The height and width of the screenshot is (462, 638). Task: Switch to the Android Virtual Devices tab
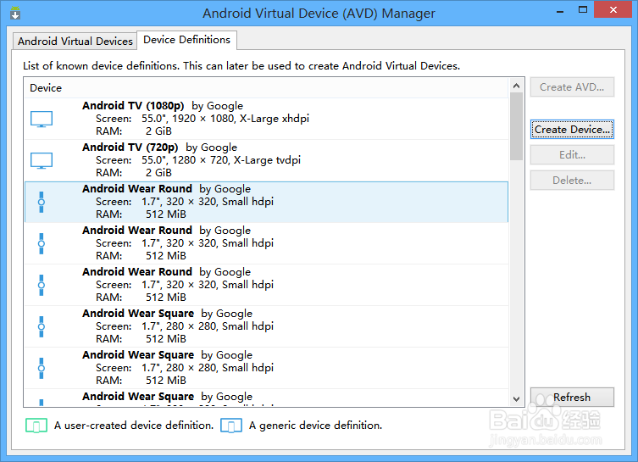pyautogui.click(x=75, y=41)
